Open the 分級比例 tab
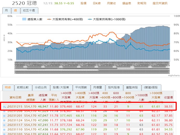Image resolution: width=180 pixels, height=135 pixels. (41, 87)
